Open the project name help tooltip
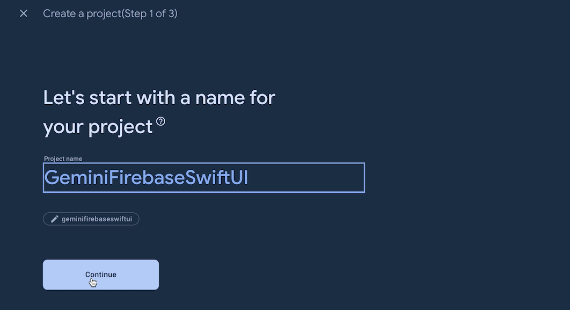The image size is (570, 310). 160,121
